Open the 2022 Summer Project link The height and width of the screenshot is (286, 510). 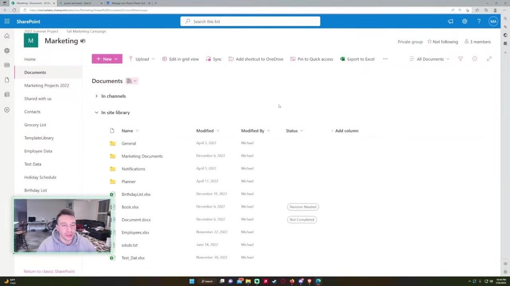point(41,31)
